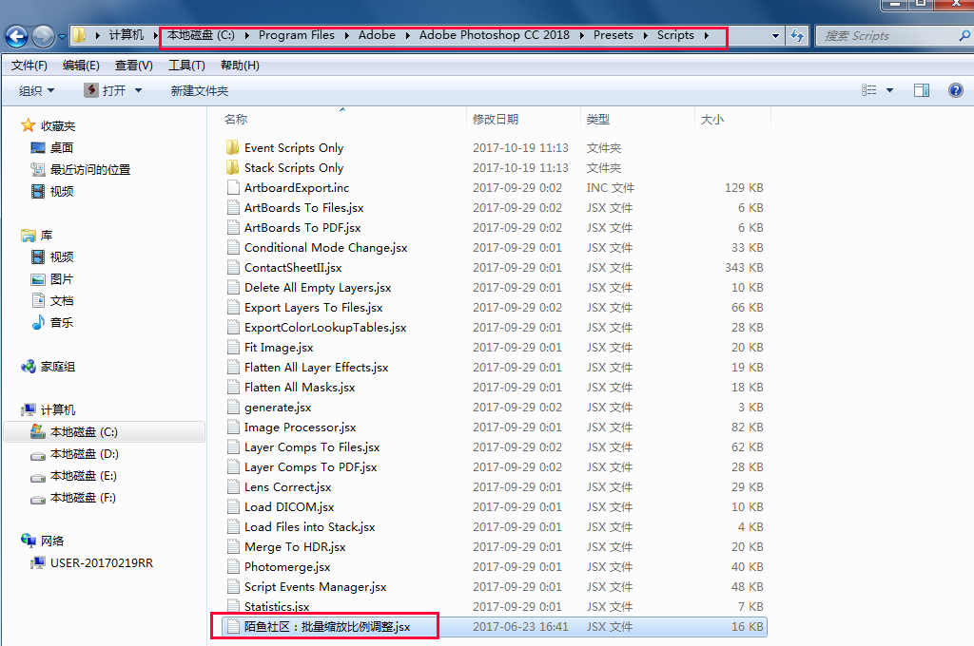Refresh the Scripts folder view
The height and width of the screenshot is (646, 974).
(x=797, y=36)
